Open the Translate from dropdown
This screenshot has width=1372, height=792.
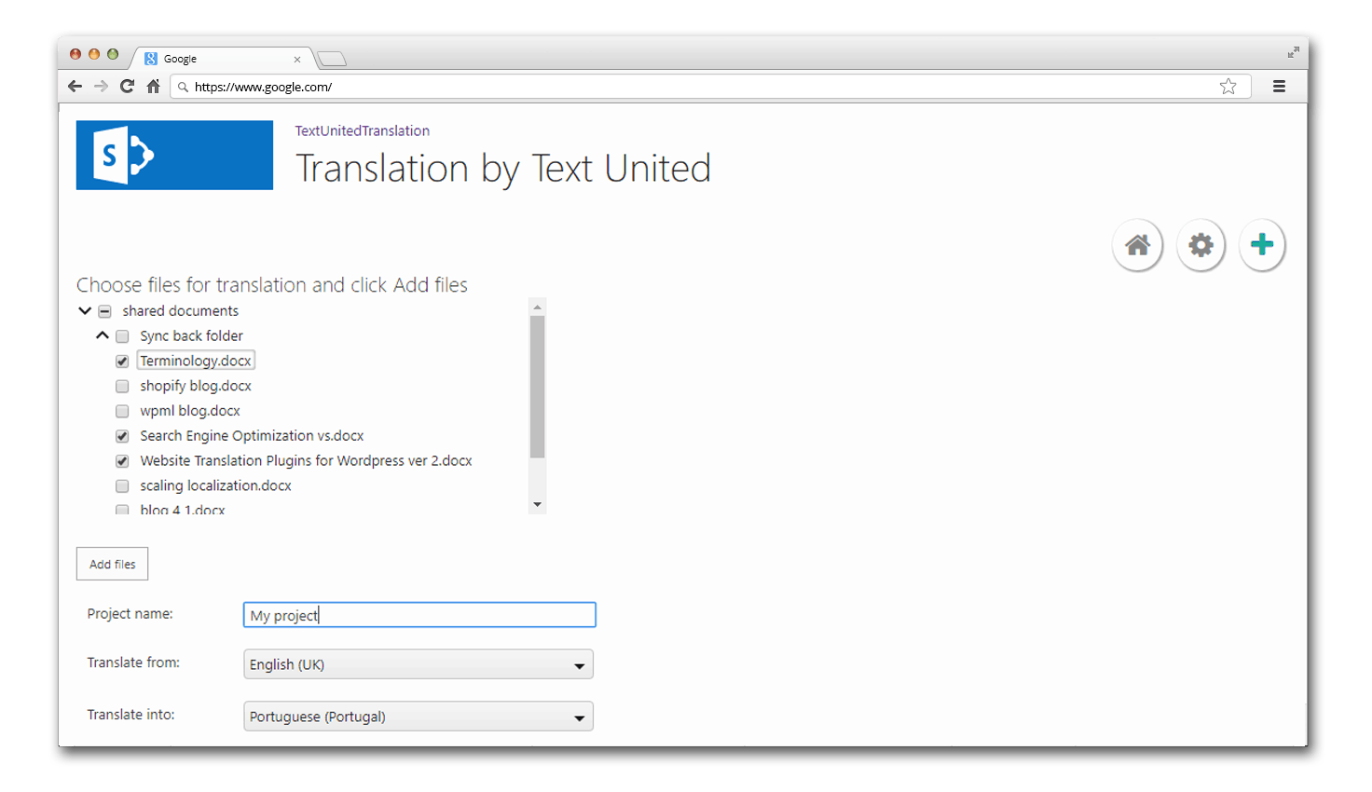pyautogui.click(x=418, y=664)
